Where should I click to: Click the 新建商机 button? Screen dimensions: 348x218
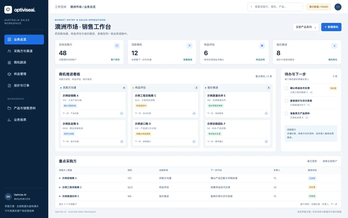[331, 27]
